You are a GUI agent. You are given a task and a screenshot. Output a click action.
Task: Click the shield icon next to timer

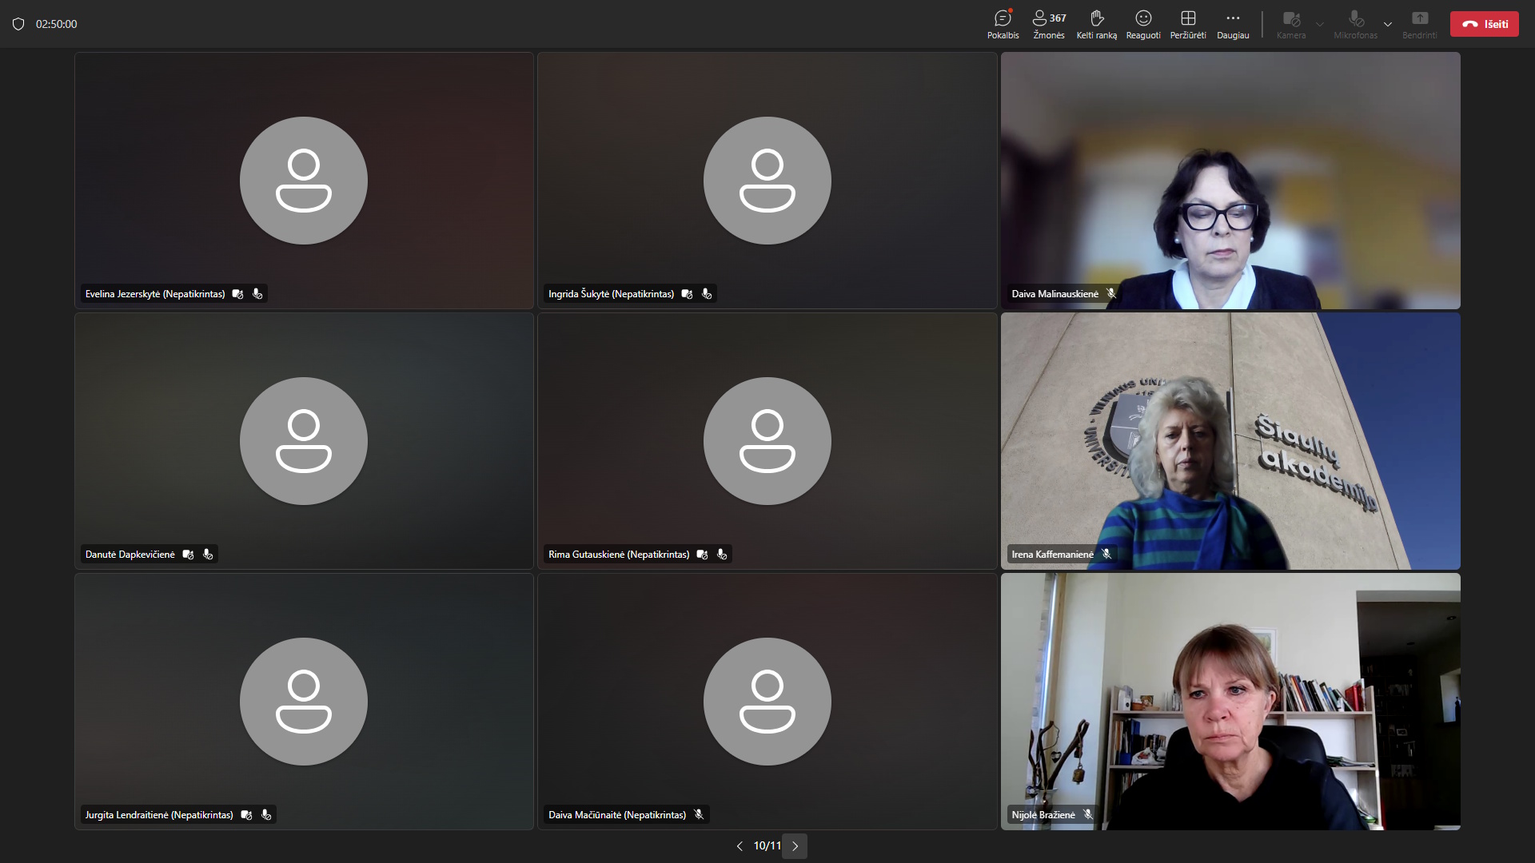click(x=18, y=24)
